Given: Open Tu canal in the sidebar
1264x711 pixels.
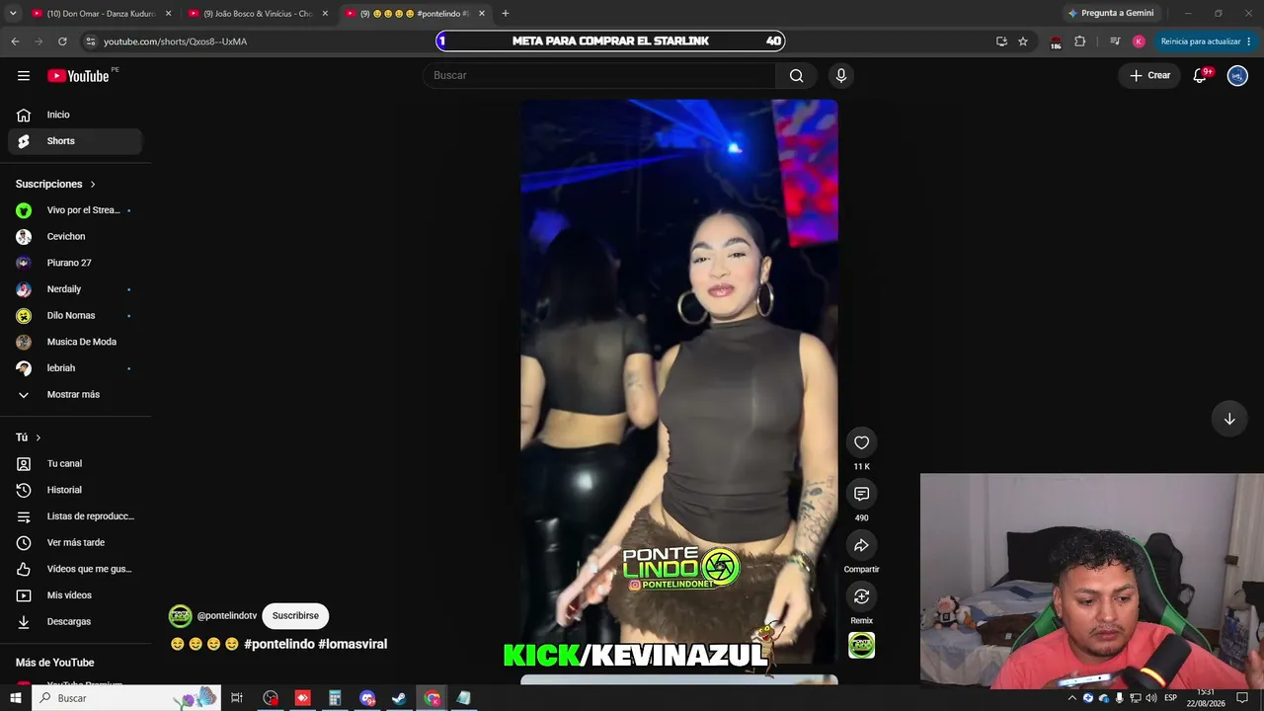Looking at the screenshot, I should coord(75,464).
